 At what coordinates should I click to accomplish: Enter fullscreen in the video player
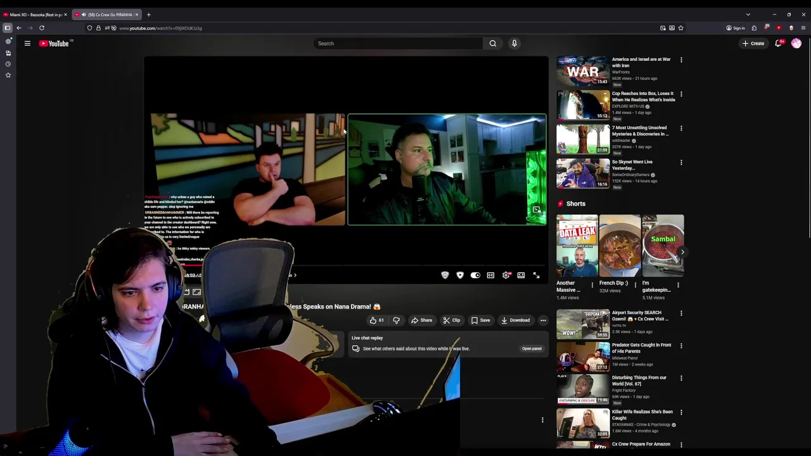(x=536, y=275)
